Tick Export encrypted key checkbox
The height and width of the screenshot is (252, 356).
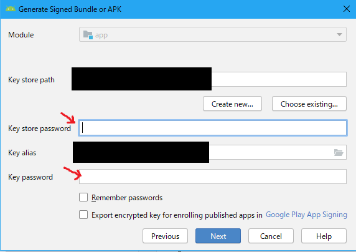tap(83, 215)
